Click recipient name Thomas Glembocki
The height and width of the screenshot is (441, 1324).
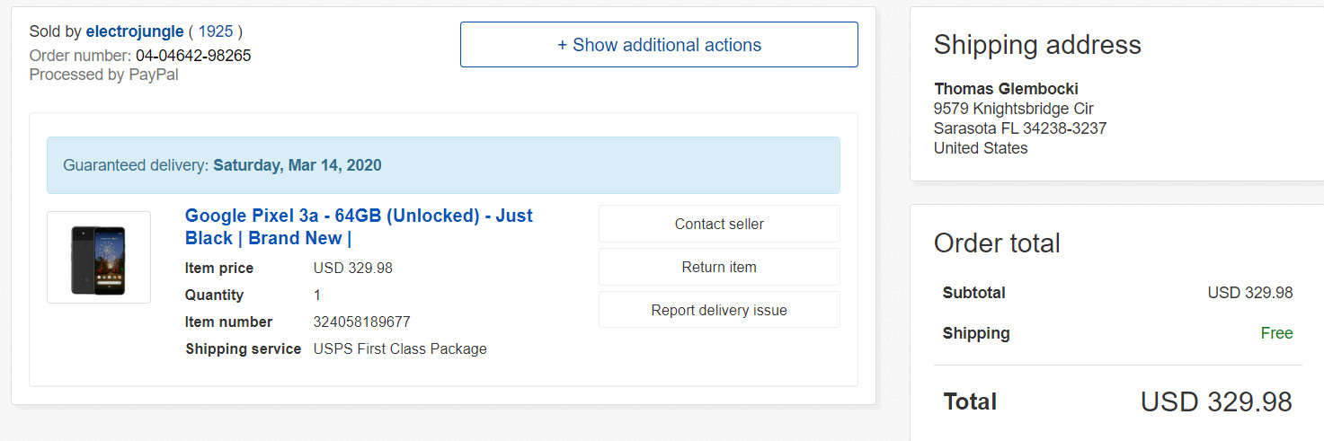(1006, 88)
